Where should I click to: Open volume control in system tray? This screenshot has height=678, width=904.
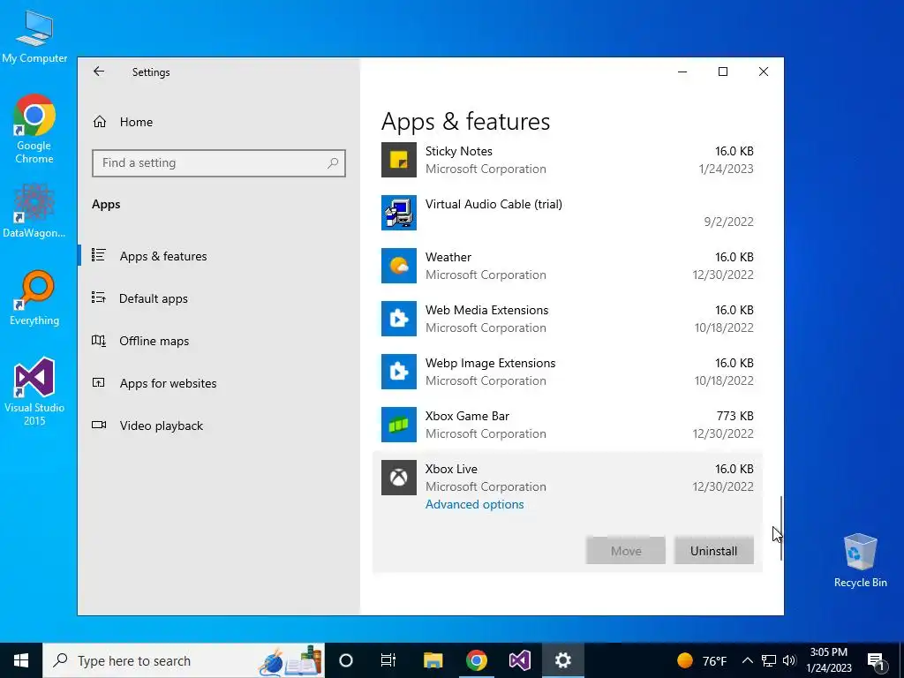790,660
